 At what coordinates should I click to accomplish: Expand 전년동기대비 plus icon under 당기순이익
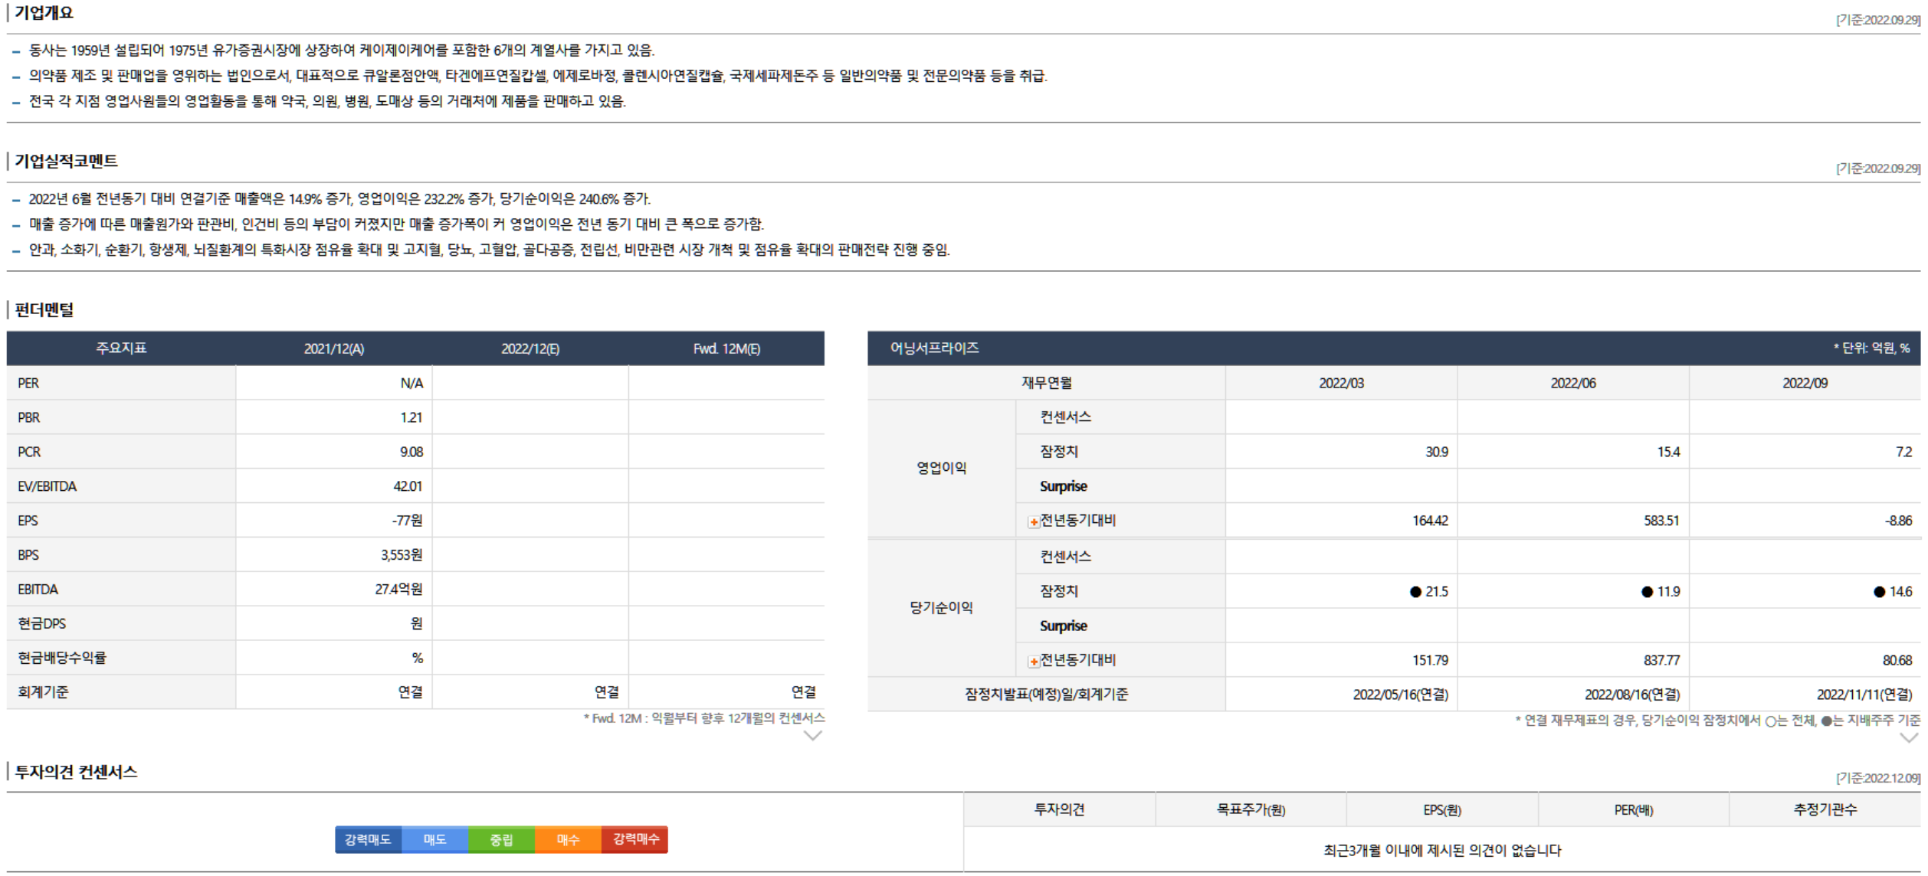(1033, 662)
